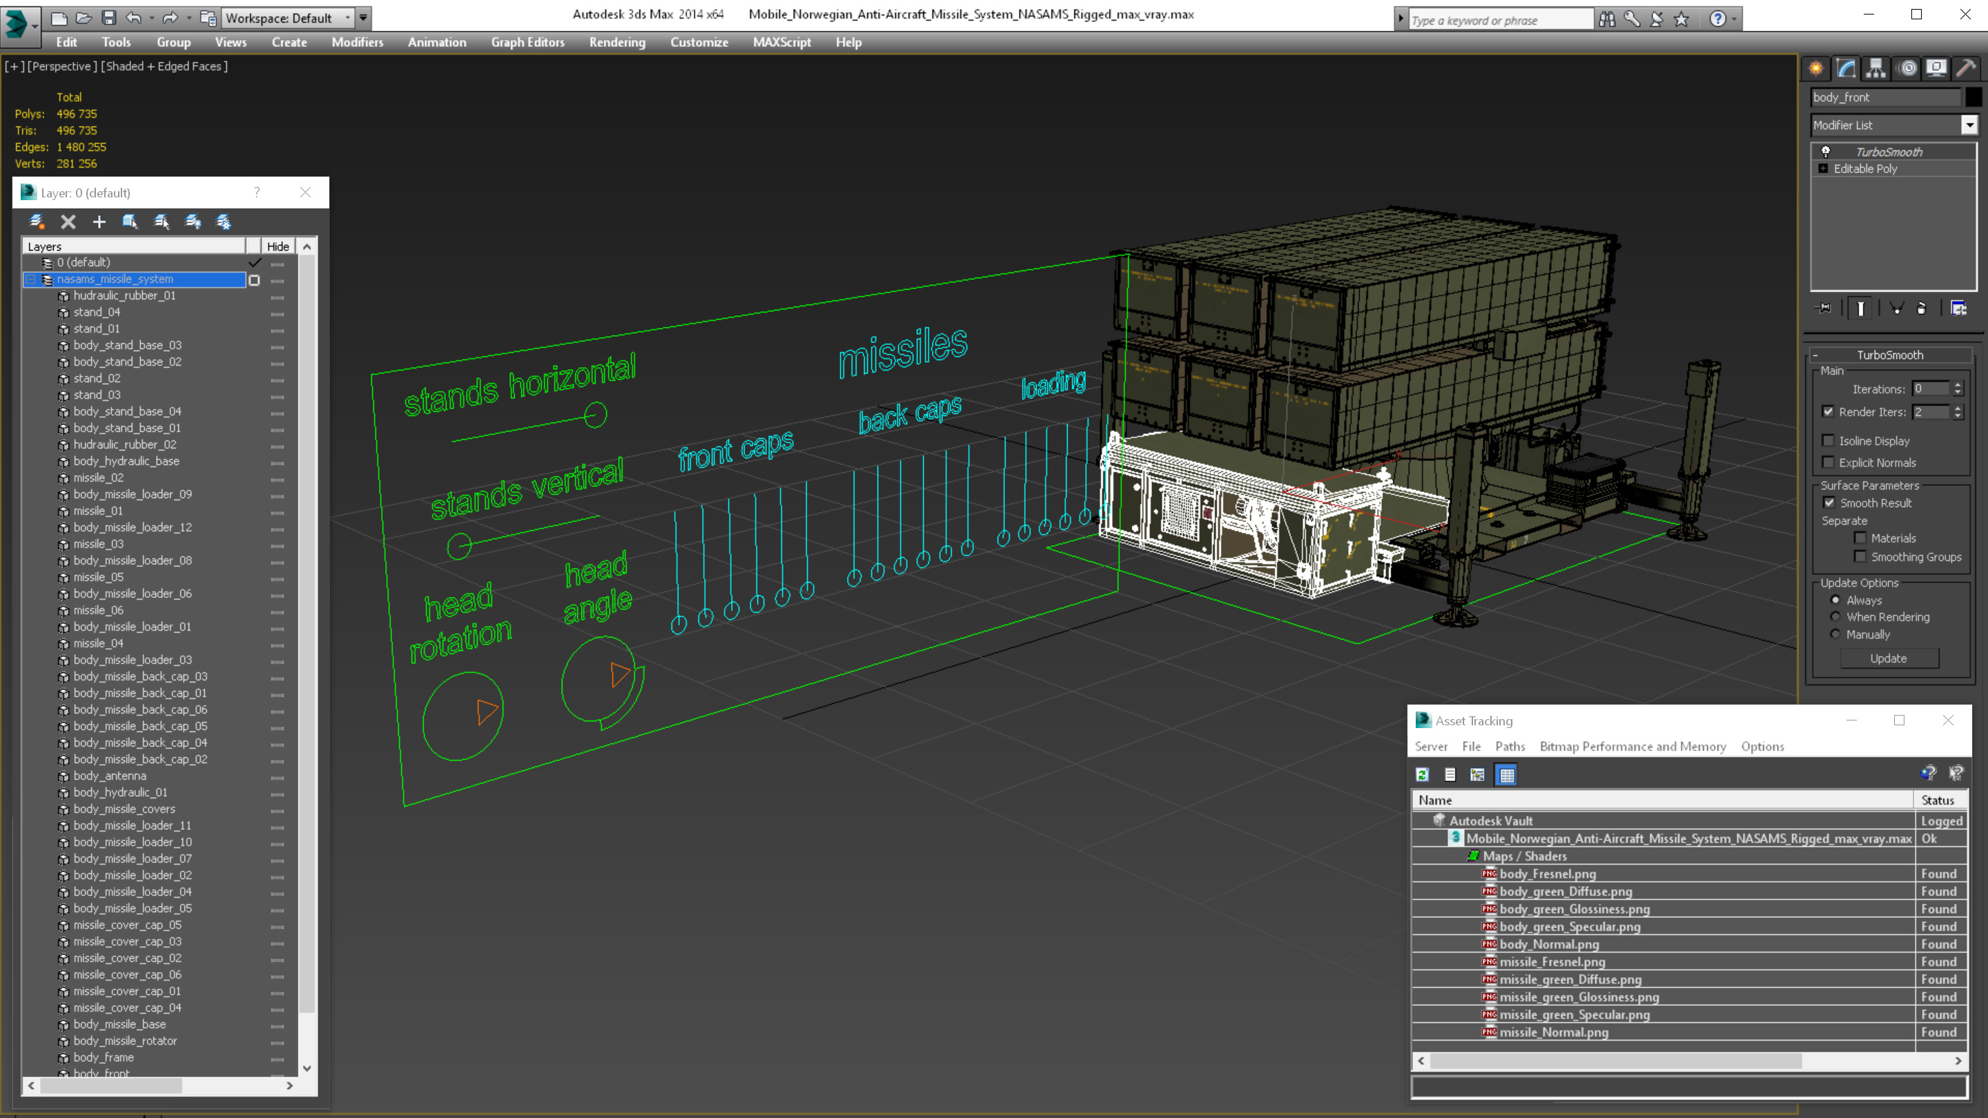Select body_antenna in layer list
The width and height of the screenshot is (1988, 1118).
110,776
